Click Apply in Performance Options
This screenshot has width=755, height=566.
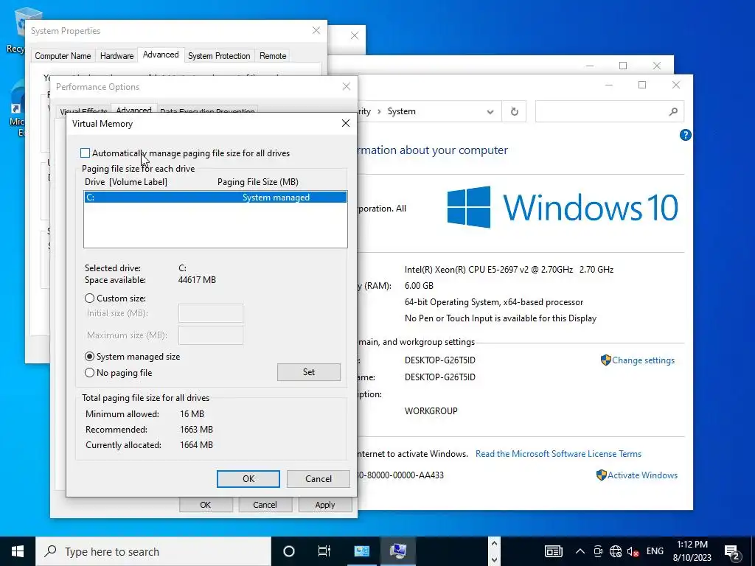coord(325,505)
